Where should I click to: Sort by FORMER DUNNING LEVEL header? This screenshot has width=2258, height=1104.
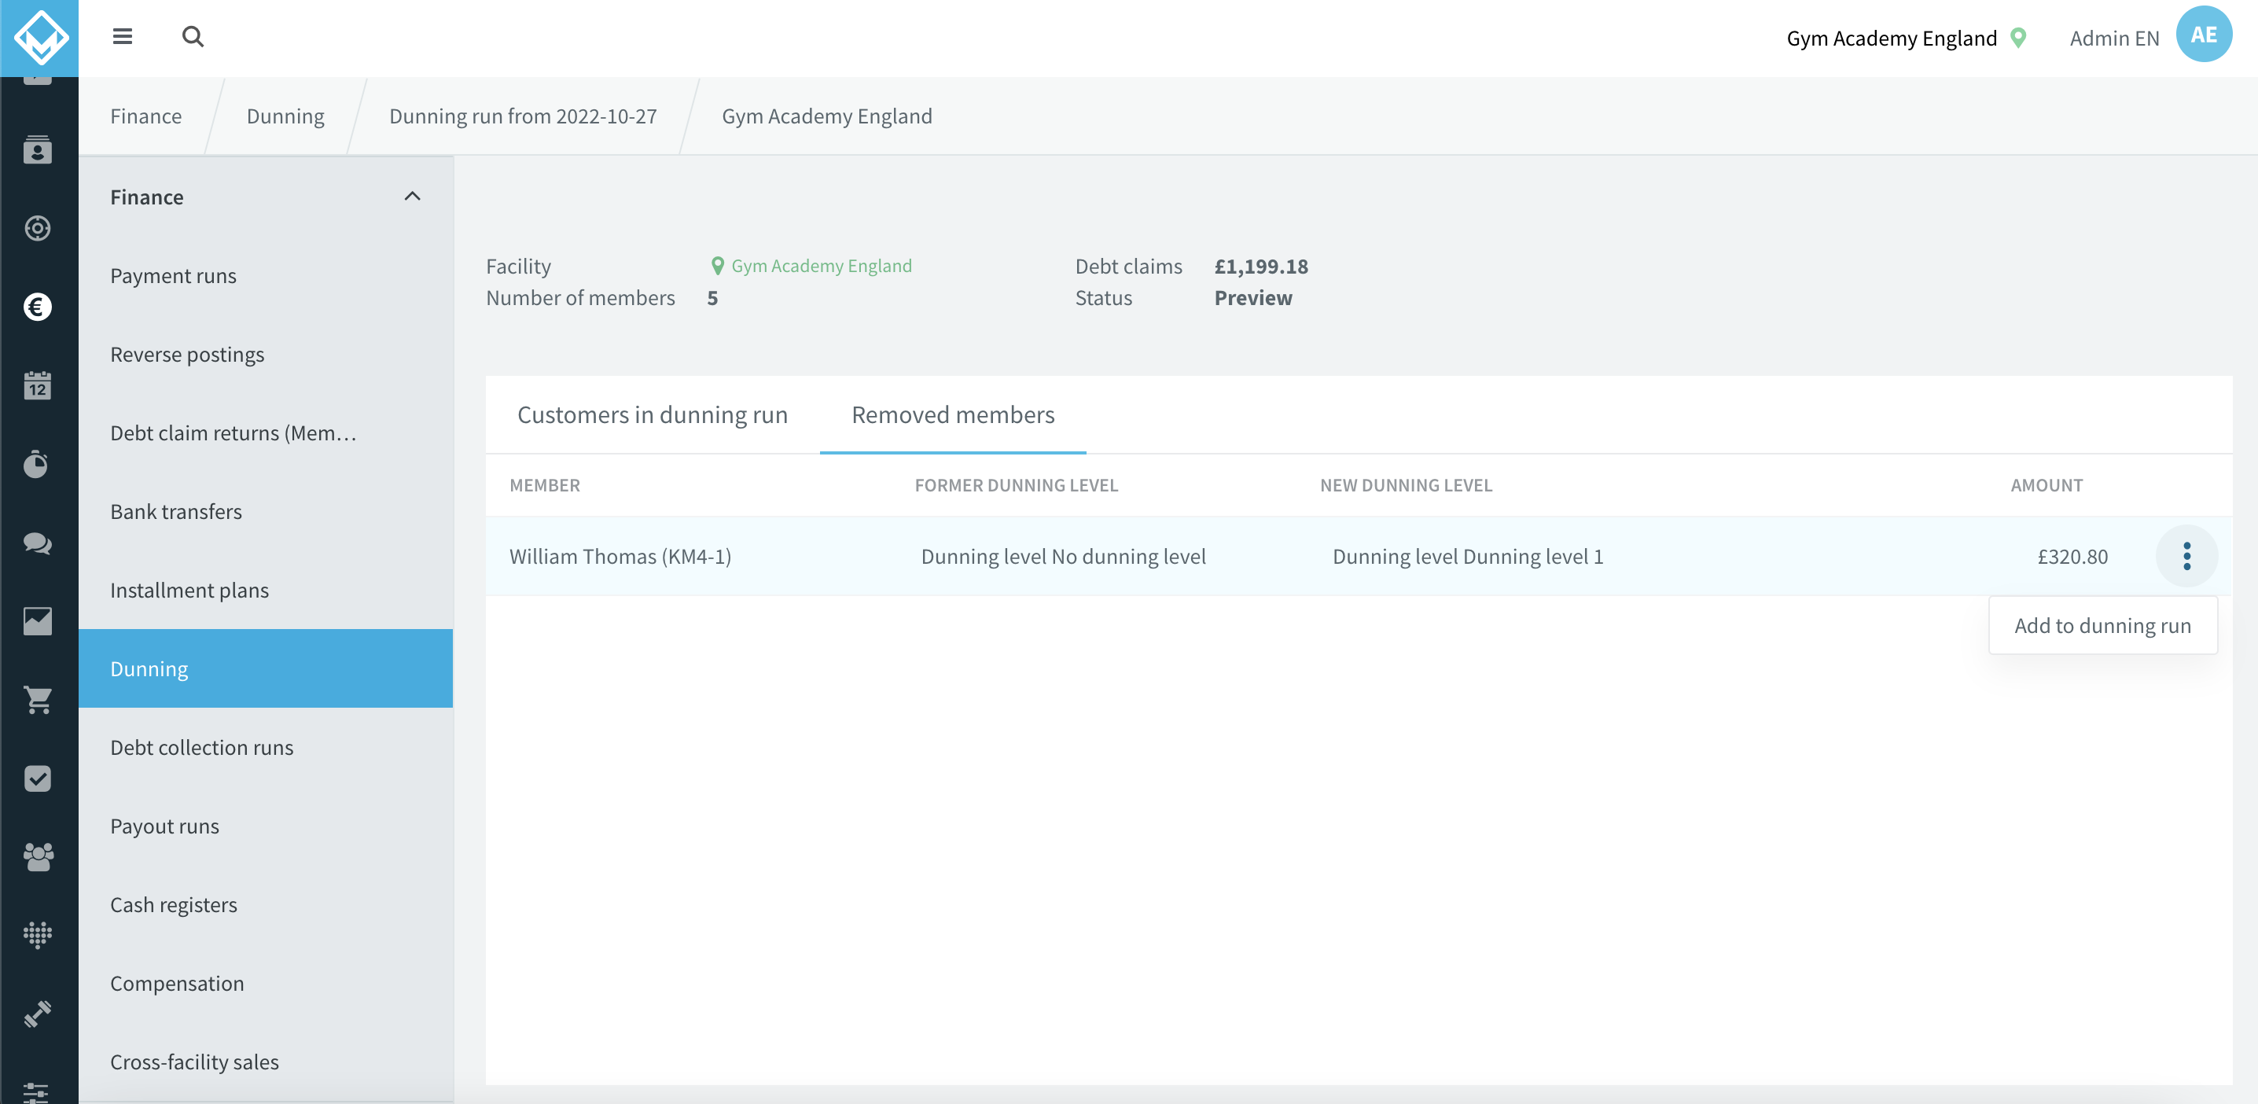(1016, 485)
